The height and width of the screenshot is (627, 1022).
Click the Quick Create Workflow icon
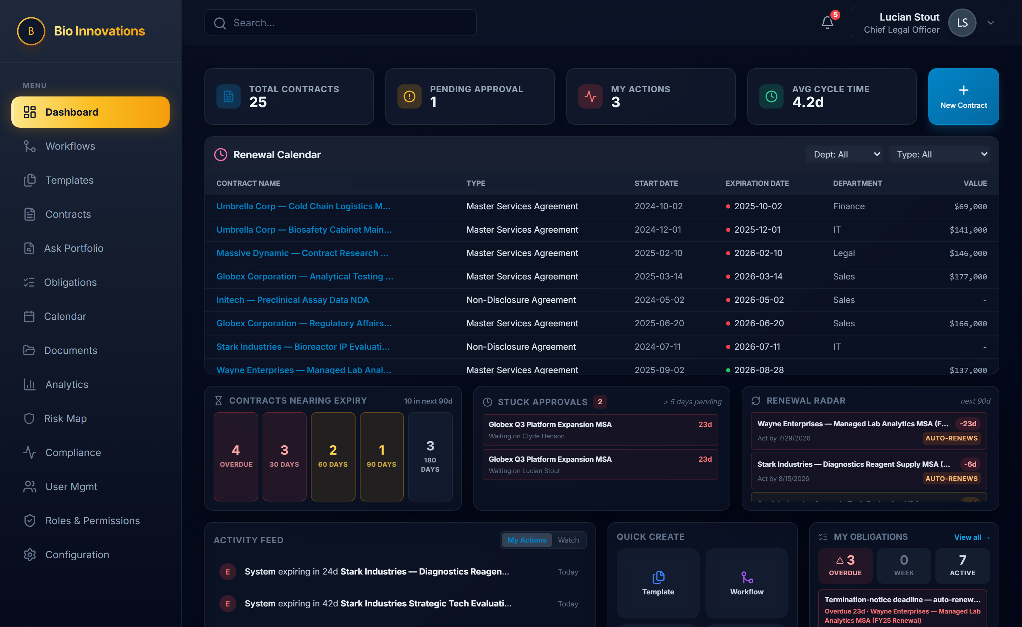pos(747,577)
